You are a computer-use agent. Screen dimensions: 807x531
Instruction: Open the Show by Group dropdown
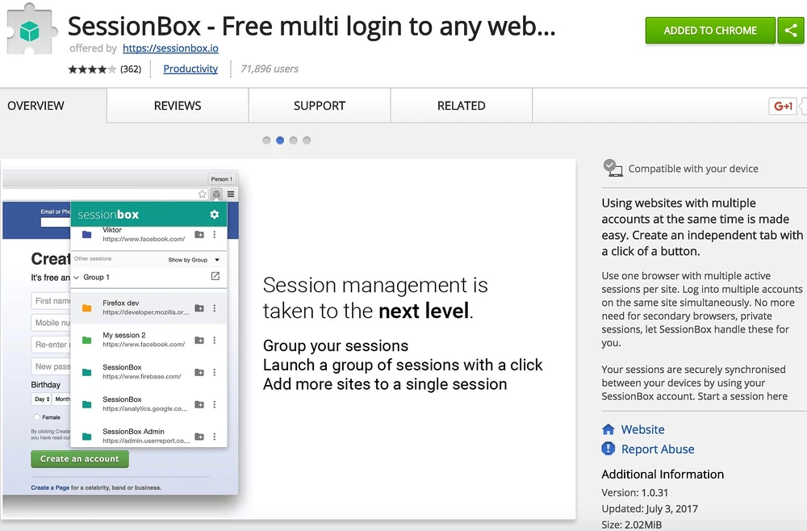tap(194, 260)
